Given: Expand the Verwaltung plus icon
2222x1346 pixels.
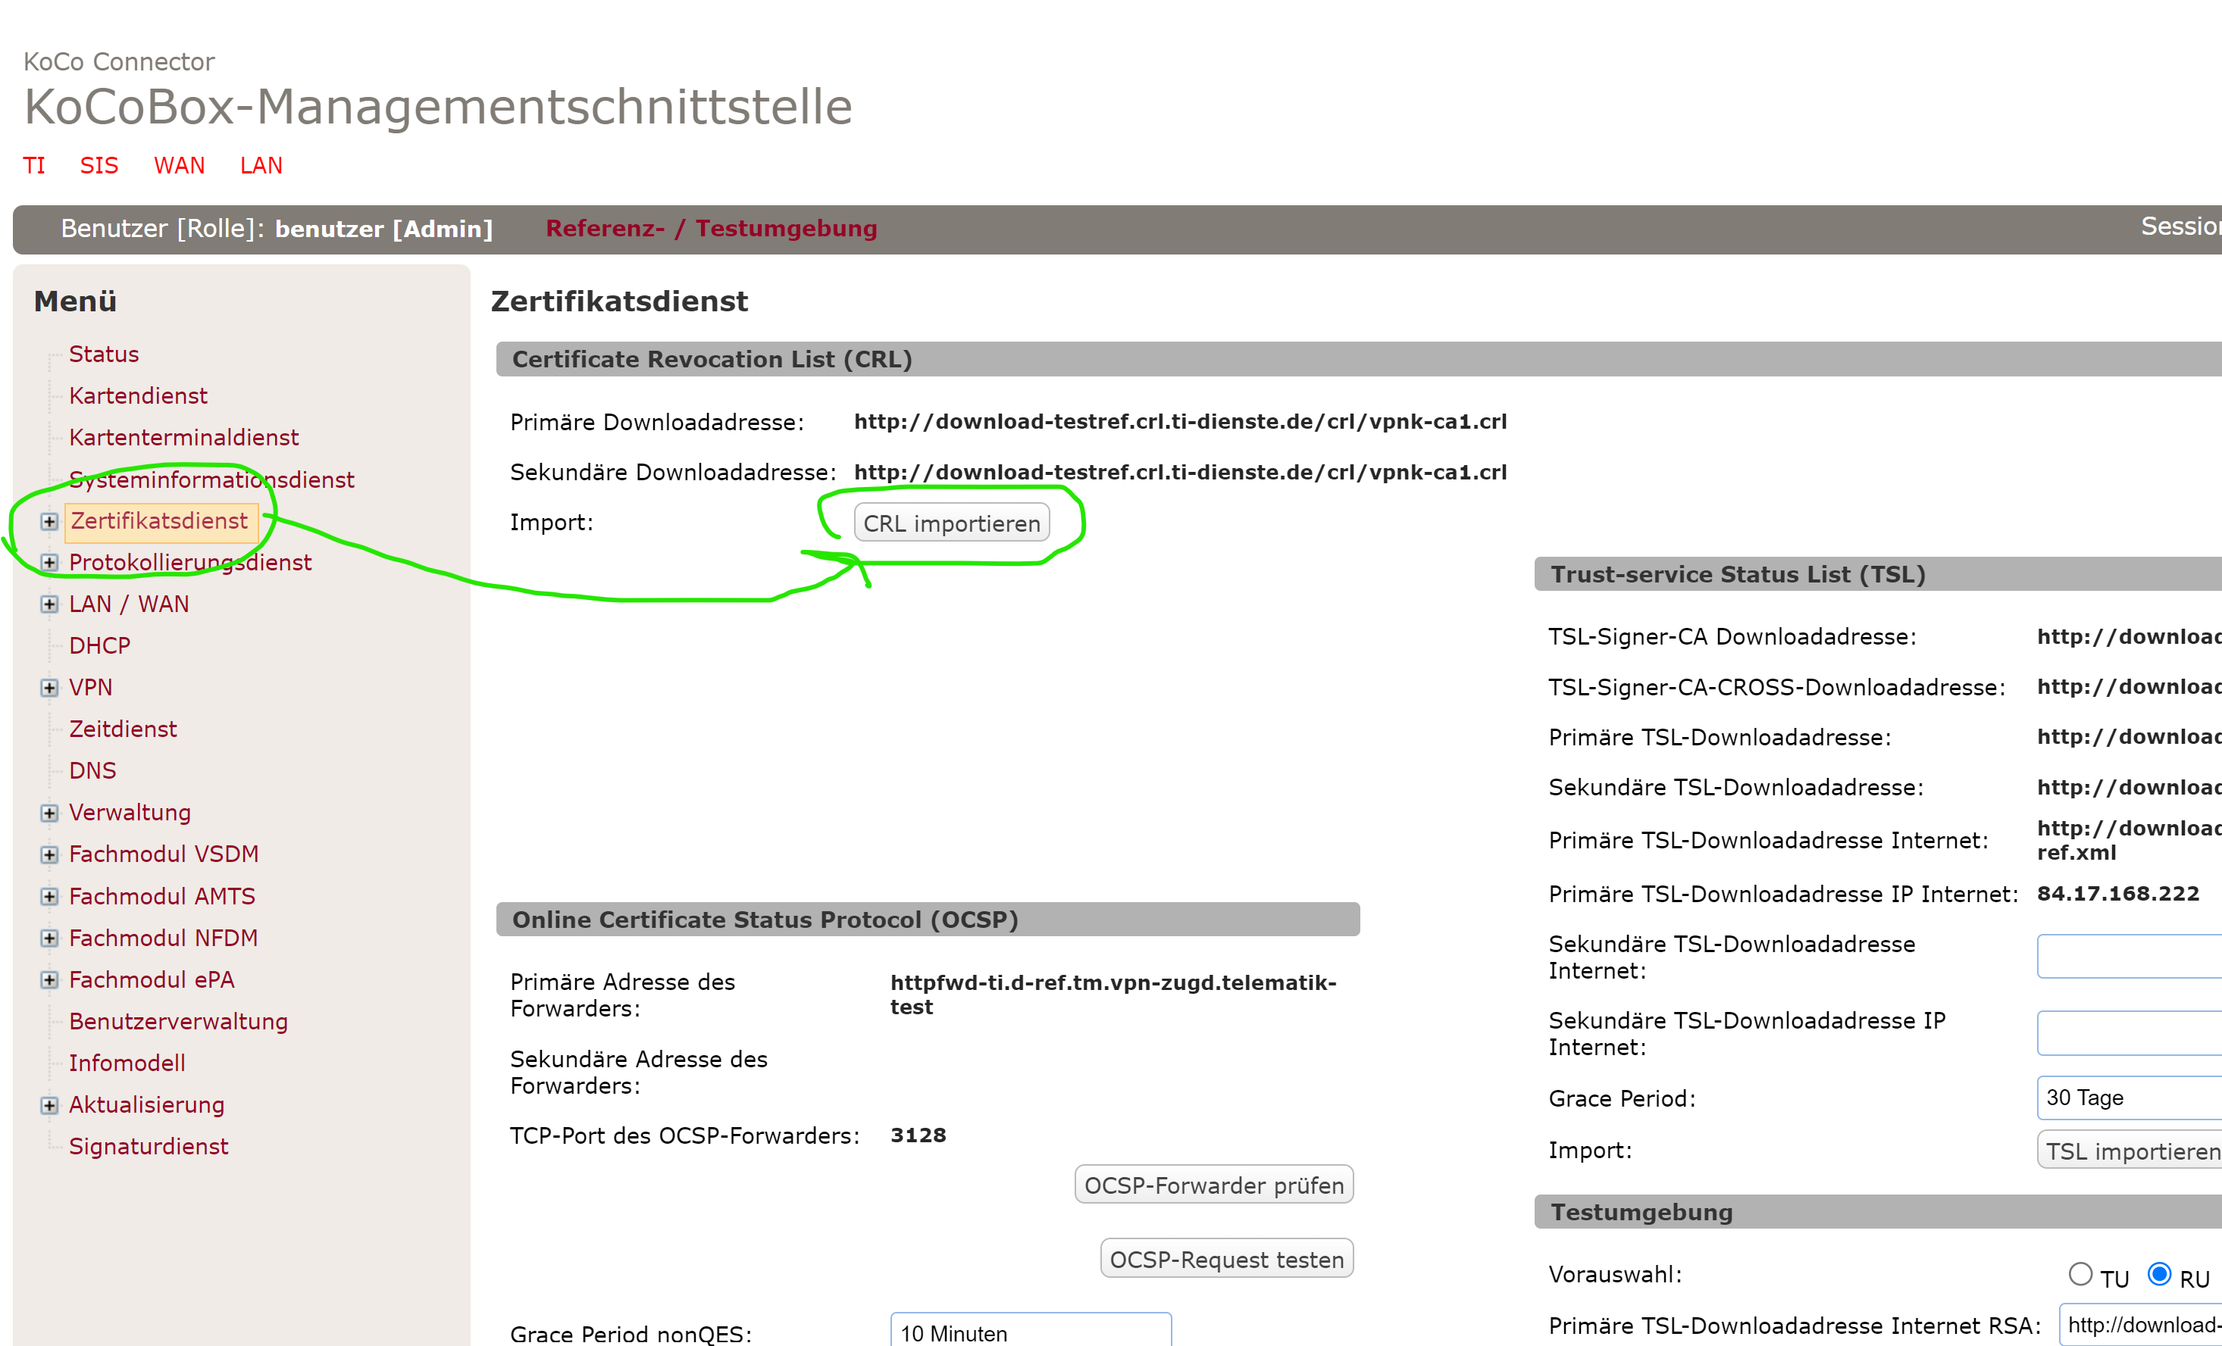Looking at the screenshot, I should tap(49, 814).
